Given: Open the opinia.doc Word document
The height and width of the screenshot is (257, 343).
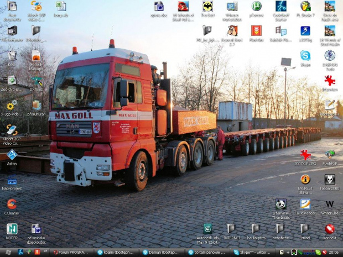Looking at the screenshot, I should point(159,7).
